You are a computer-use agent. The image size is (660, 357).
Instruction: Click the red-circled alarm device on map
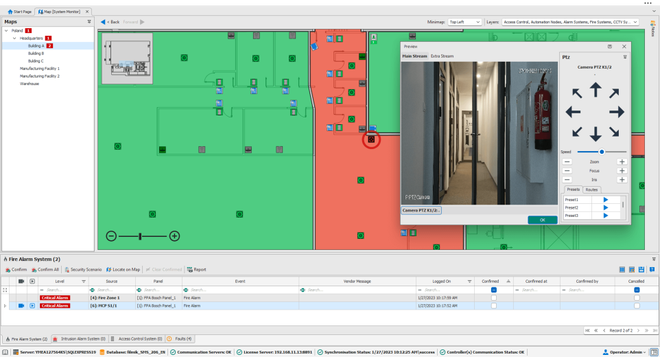click(371, 139)
